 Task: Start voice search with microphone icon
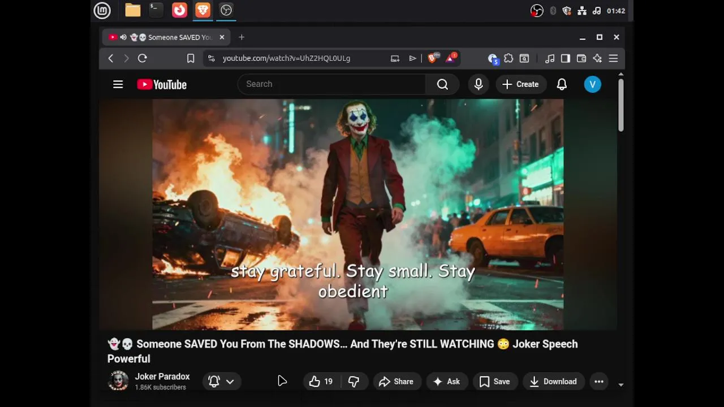tap(479, 84)
